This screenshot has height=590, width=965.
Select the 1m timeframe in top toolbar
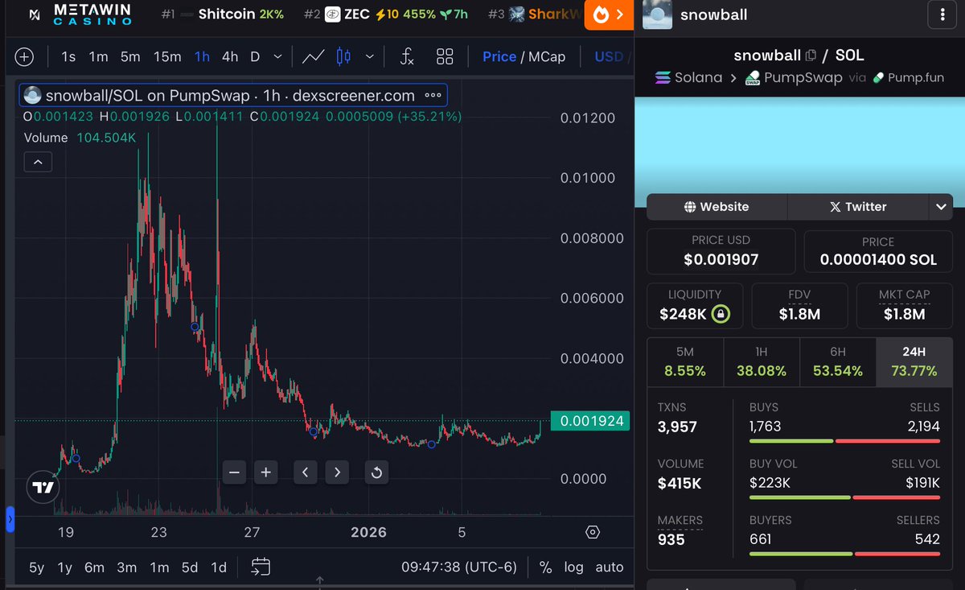click(98, 57)
